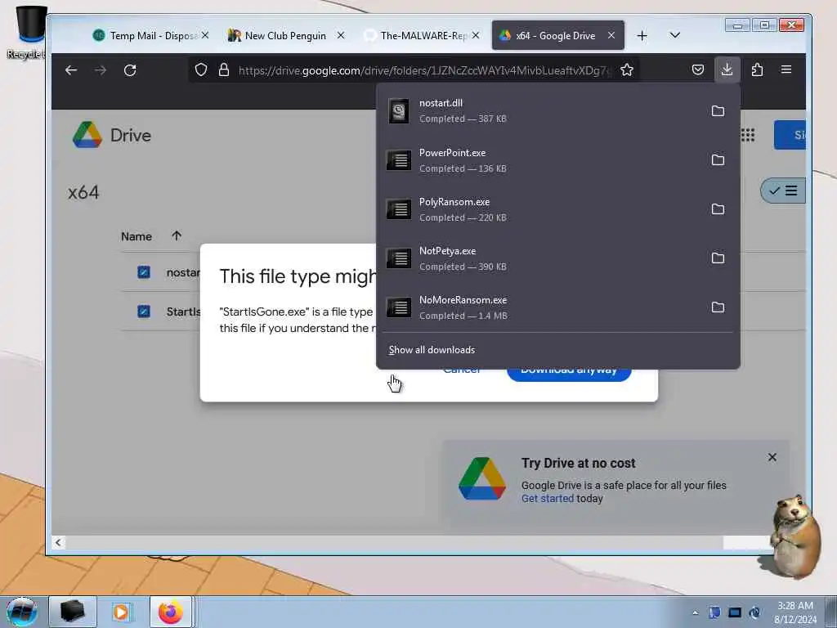
Task: Show PolyRansom.exe in its containing folder
Action: tap(718, 209)
